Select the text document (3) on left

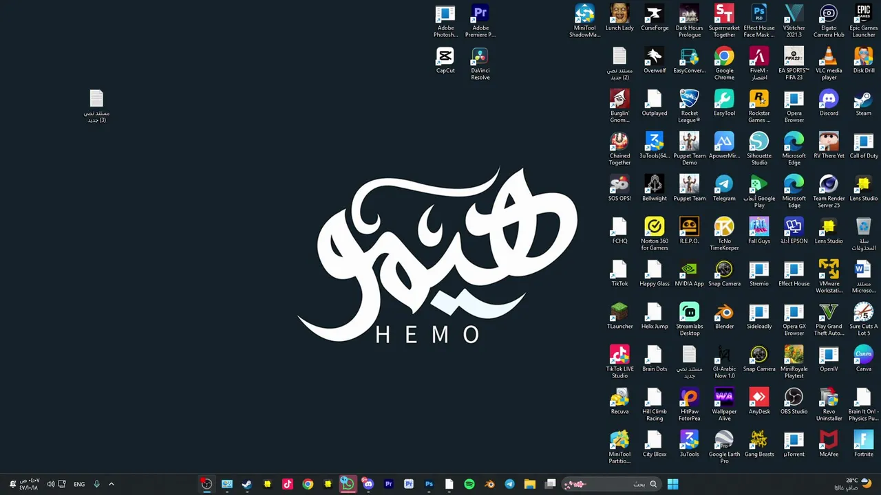click(96, 107)
